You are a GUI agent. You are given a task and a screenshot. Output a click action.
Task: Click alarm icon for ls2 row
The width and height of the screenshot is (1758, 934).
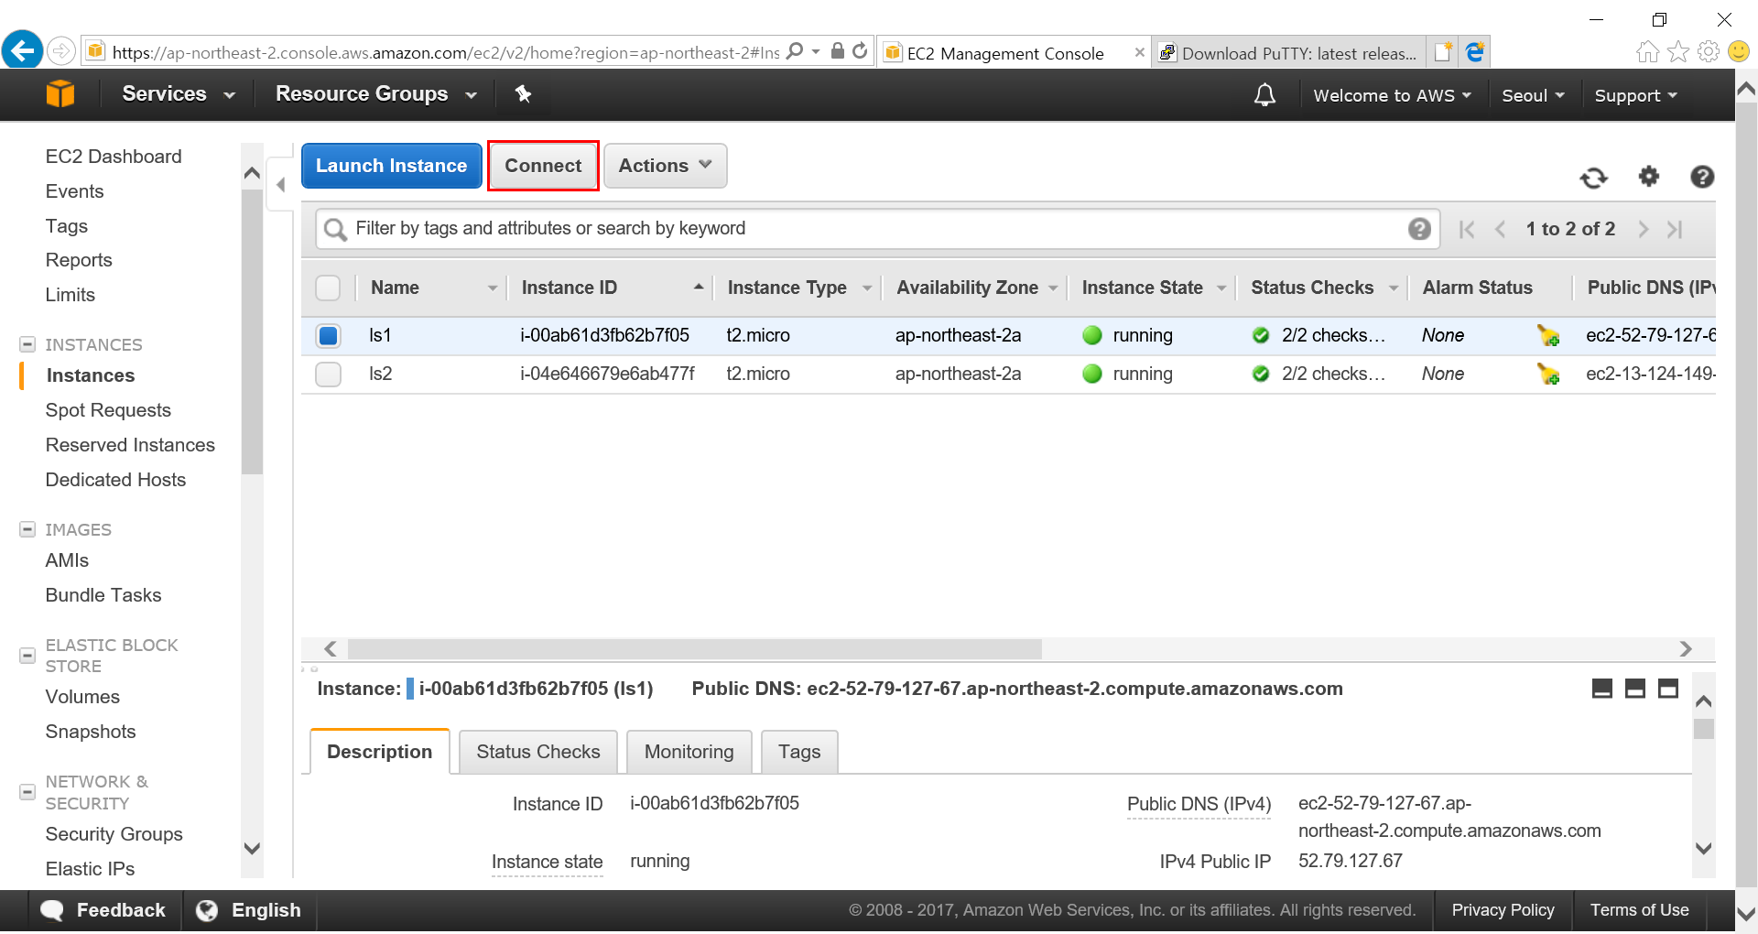(1548, 375)
